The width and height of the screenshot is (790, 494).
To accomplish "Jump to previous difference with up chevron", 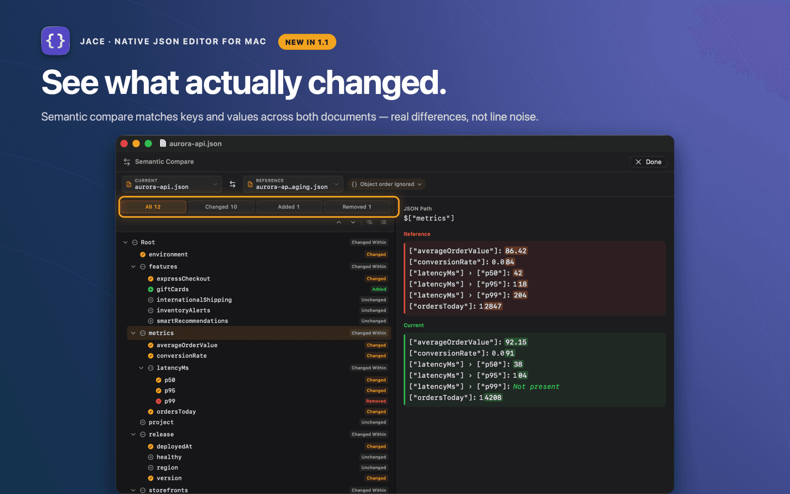I will point(339,222).
